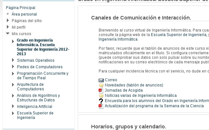Open Actualización del programa de la Semana de la Ciencia
Viewport: 209px width, 130px height.
pyautogui.click(x=154, y=106)
